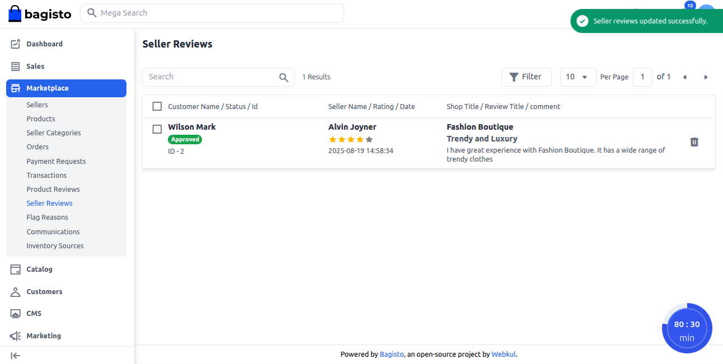Click the countdown timer circle
The width and height of the screenshot is (723, 364).
click(687, 329)
